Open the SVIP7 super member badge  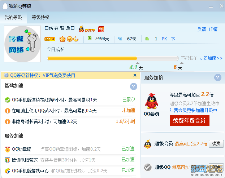87,29
